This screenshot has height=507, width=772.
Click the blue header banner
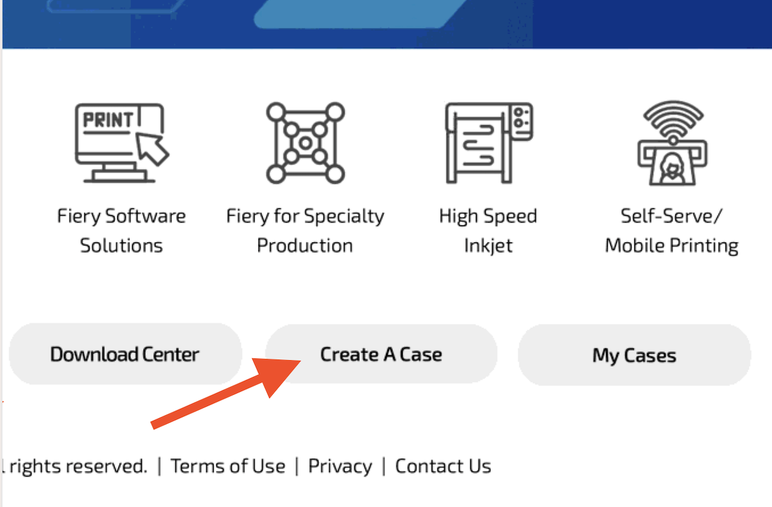pos(386,24)
